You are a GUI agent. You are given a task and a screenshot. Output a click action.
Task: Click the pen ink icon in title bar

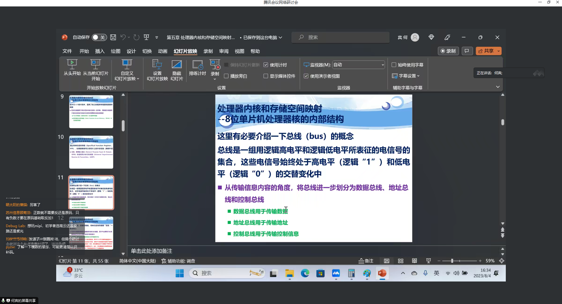[447, 37]
